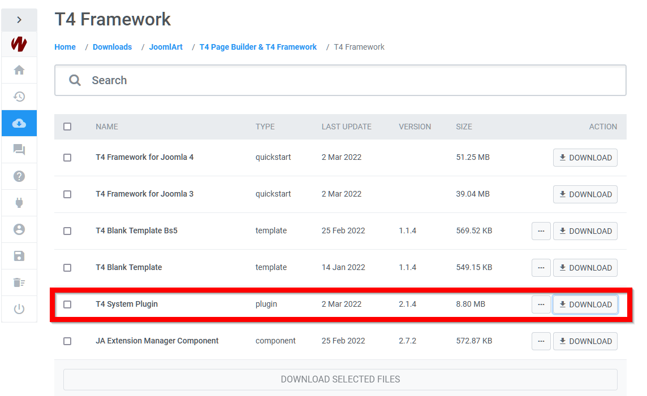Click the T4 Blank Template Bs5 name
Viewport: 647px width, 396px height.
click(136, 230)
